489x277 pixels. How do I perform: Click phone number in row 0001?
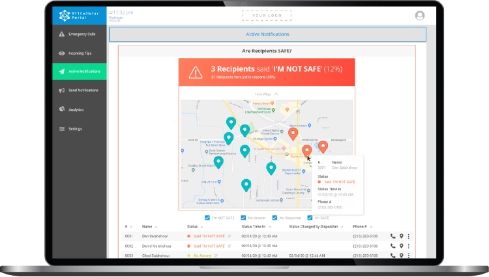[365, 236]
